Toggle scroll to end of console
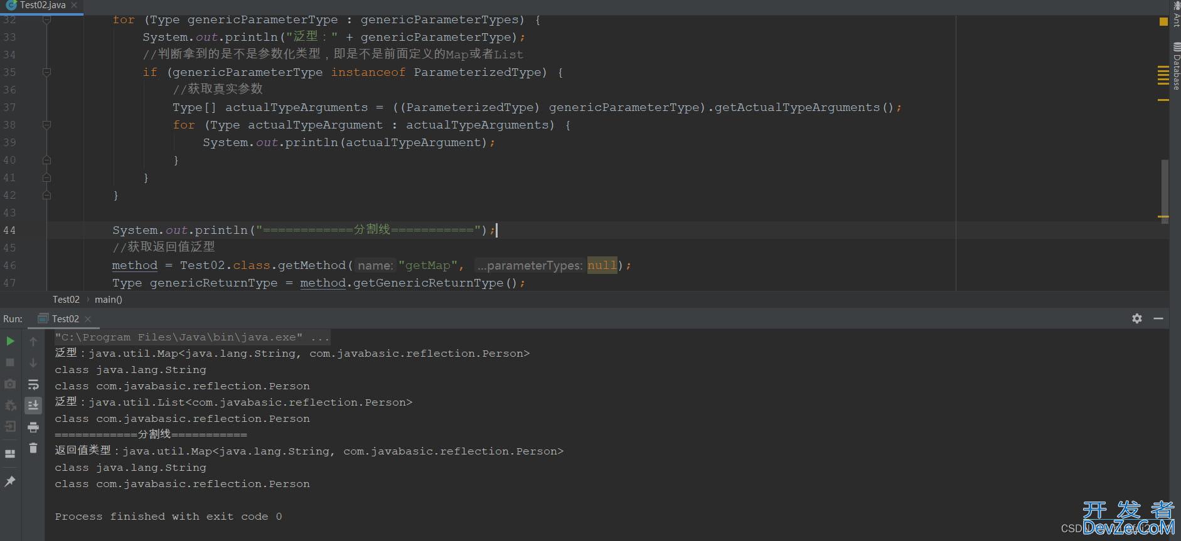This screenshot has height=541, width=1181. coord(33,406)
